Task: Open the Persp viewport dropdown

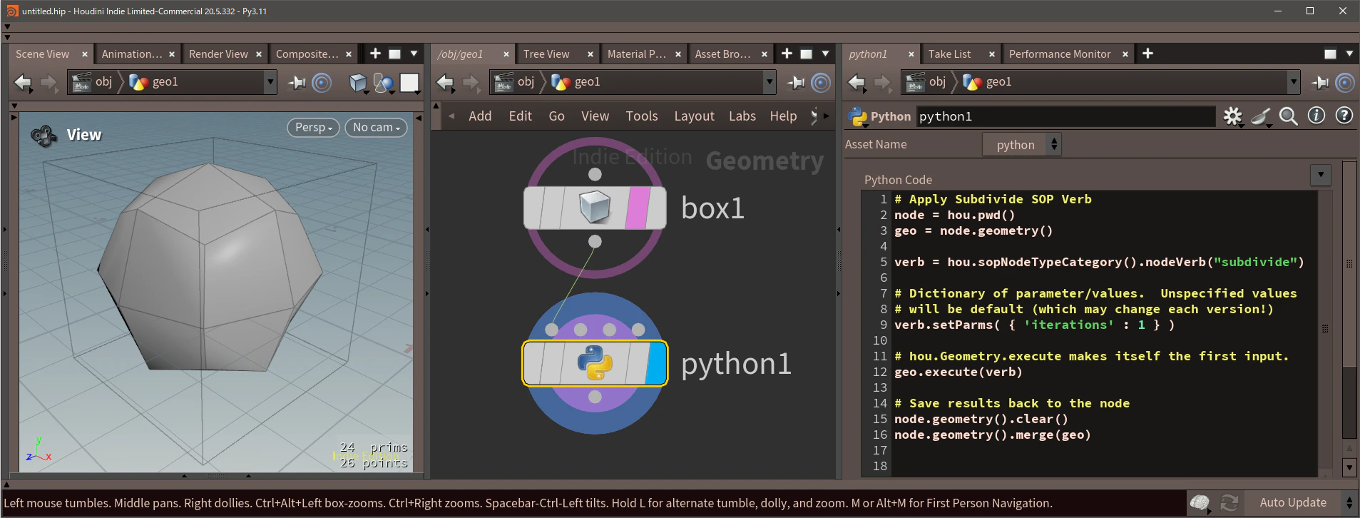Action: point(313,128)
